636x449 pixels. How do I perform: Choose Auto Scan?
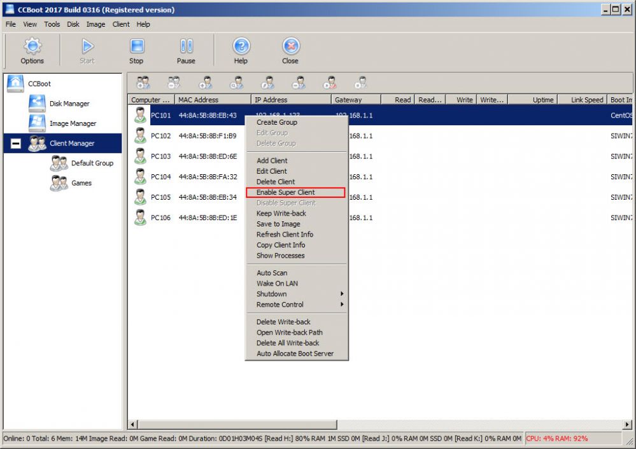(297, 273)
